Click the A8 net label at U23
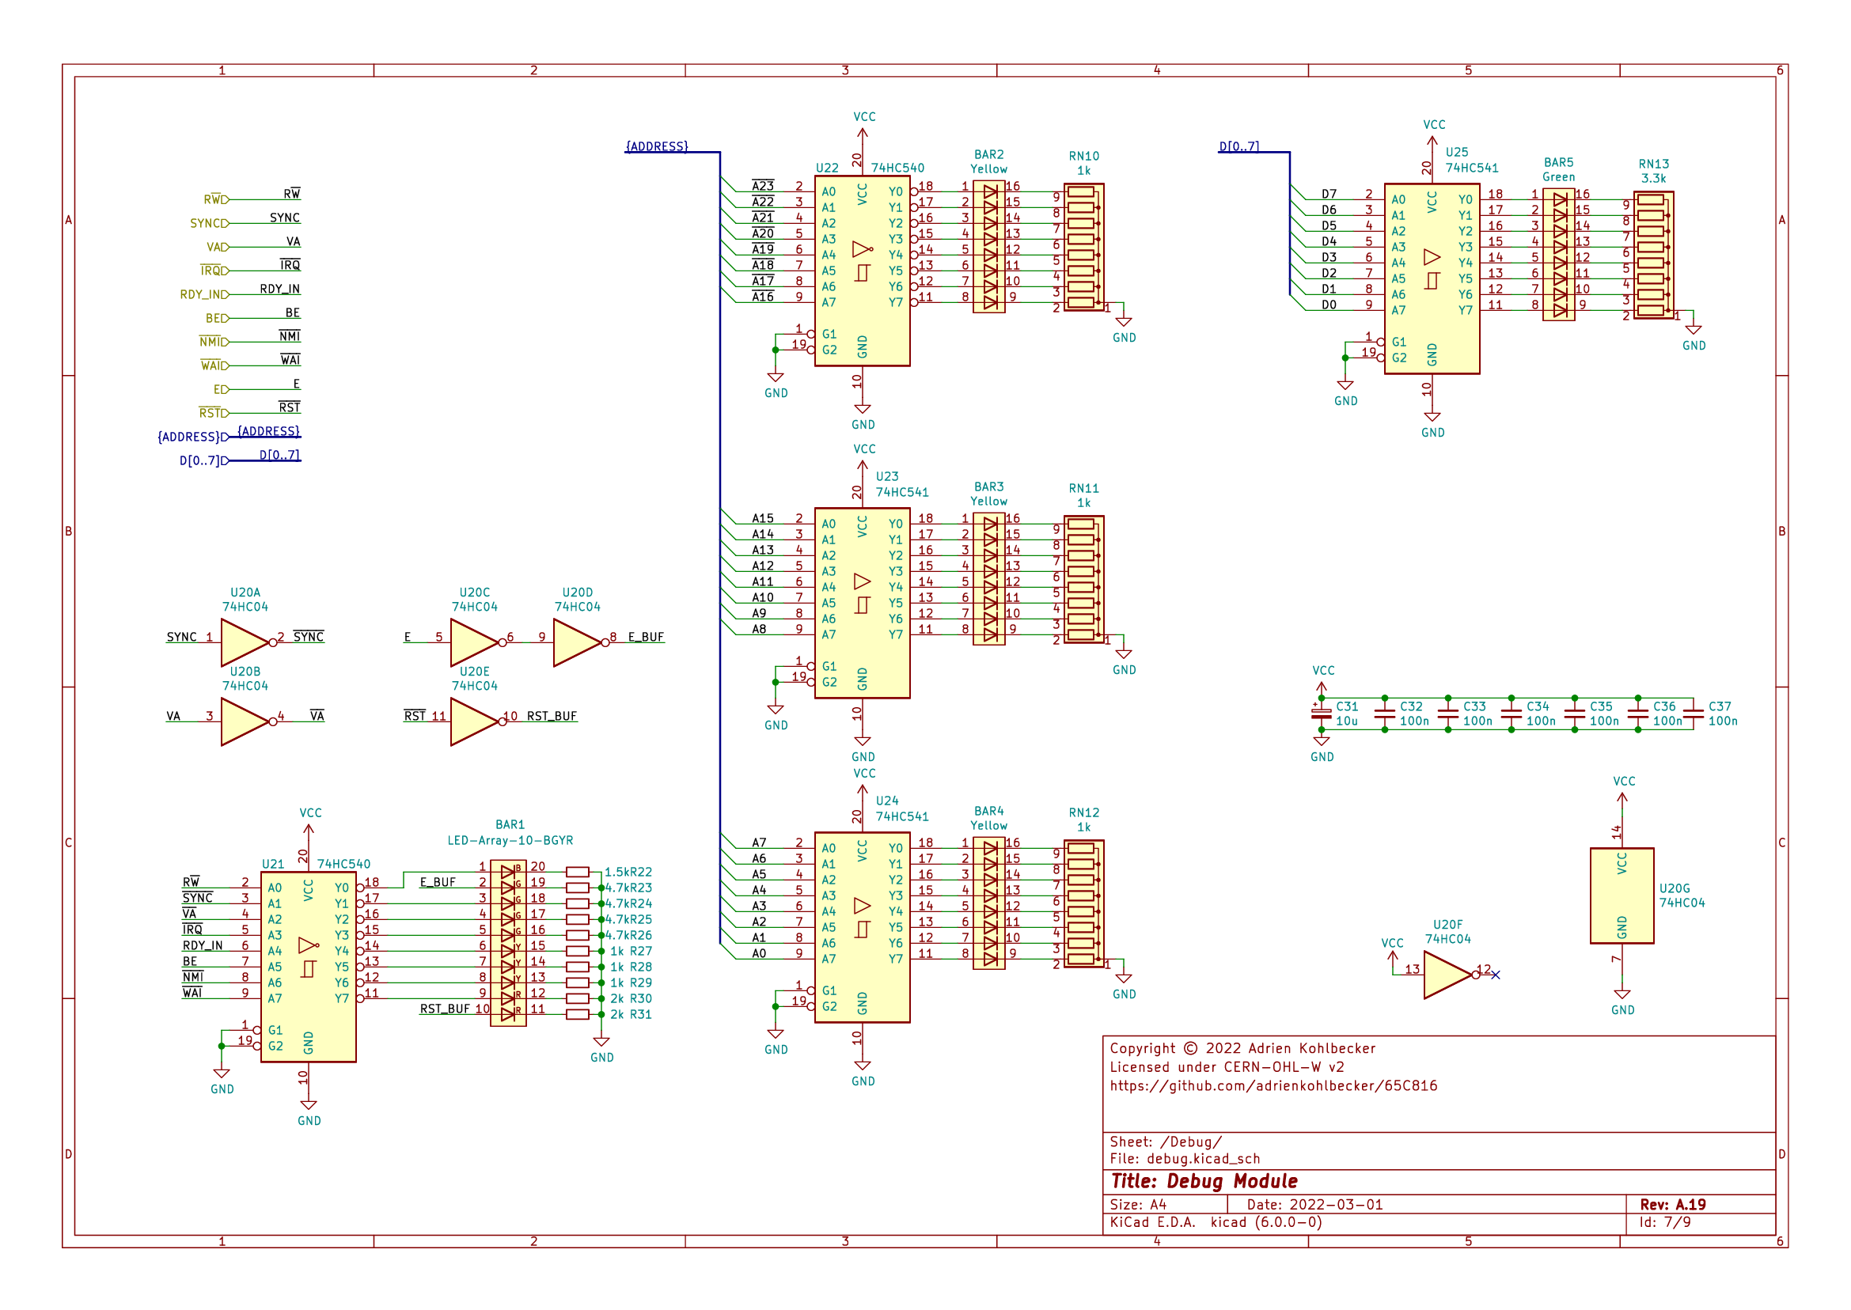 tap(758, 628)
